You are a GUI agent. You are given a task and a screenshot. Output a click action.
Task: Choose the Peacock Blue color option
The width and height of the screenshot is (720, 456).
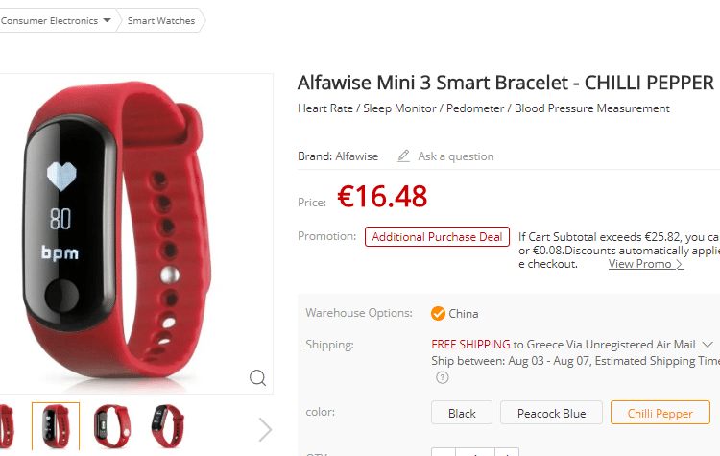(x=551, y=413)
